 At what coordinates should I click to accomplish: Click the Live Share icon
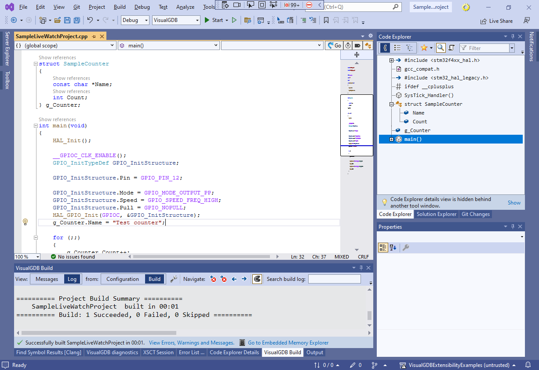click(496, 21)
